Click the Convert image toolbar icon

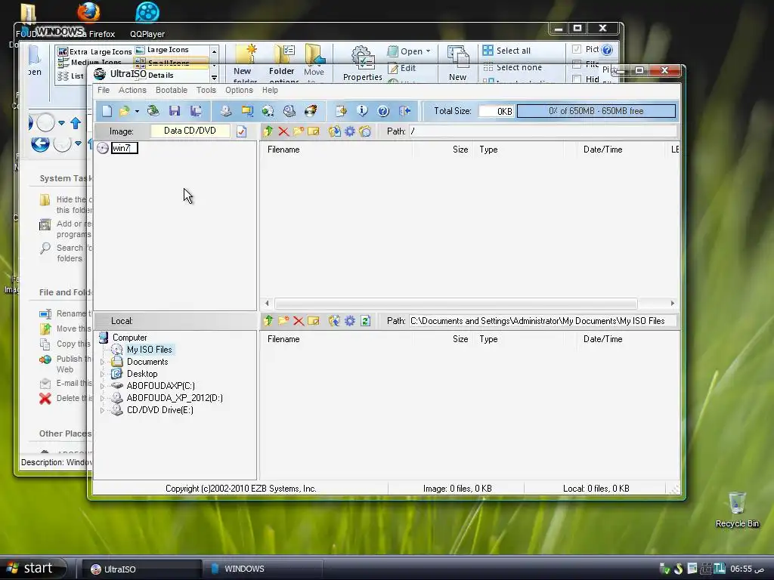click(268, 111)
